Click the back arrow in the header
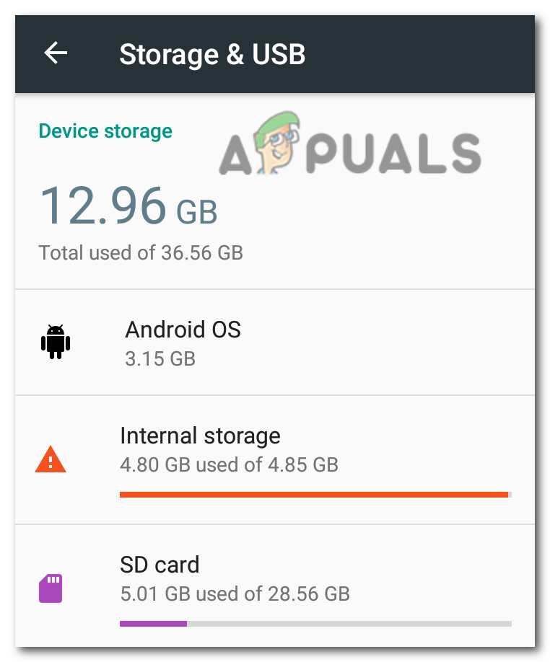 55,53
